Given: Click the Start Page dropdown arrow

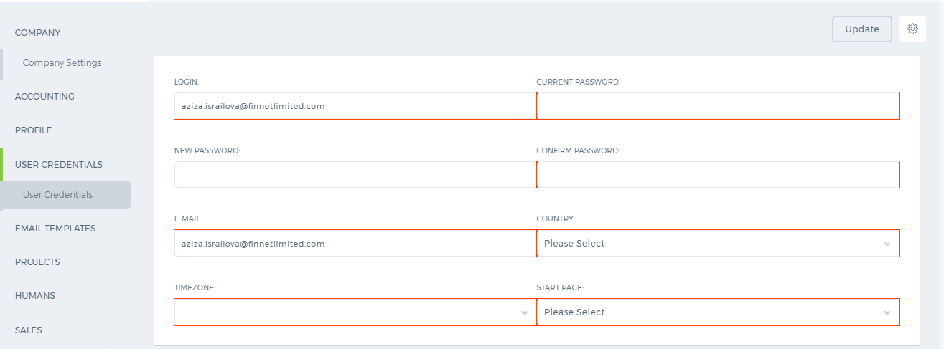Looking at the screenshot, I should pyautogui.click(x=887, y=312).
